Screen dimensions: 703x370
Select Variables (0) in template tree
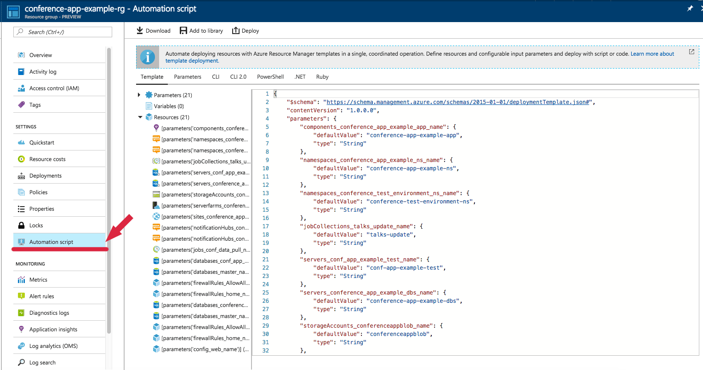click(x=169, y=106)
